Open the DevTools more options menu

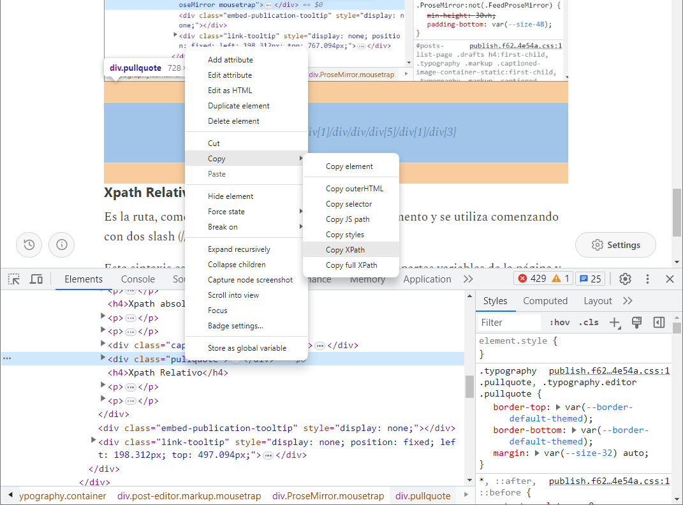pos(647,279)
